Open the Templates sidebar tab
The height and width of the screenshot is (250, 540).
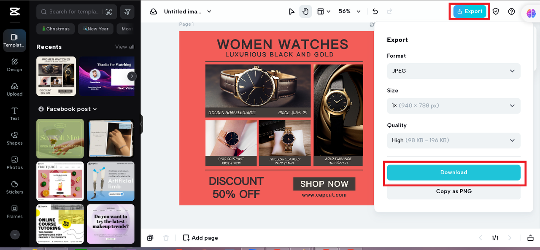pyautogui.click(x=15, y=40)
